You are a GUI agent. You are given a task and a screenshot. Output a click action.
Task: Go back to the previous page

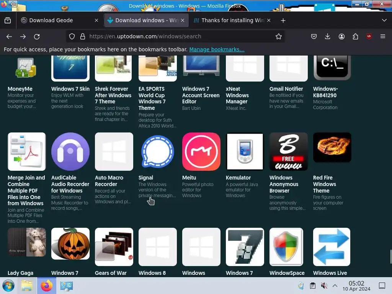click(x=9, y=36)
